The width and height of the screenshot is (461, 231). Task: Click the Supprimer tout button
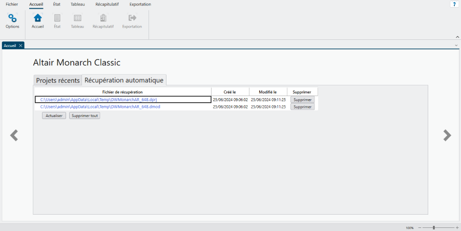click(x=85, y=115)
